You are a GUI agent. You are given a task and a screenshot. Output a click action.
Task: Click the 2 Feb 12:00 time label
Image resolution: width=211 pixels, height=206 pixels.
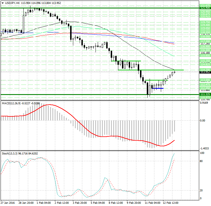click(x=62, y=203)
